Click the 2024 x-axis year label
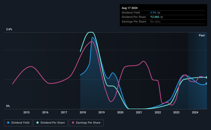 (x=195, y=112)
